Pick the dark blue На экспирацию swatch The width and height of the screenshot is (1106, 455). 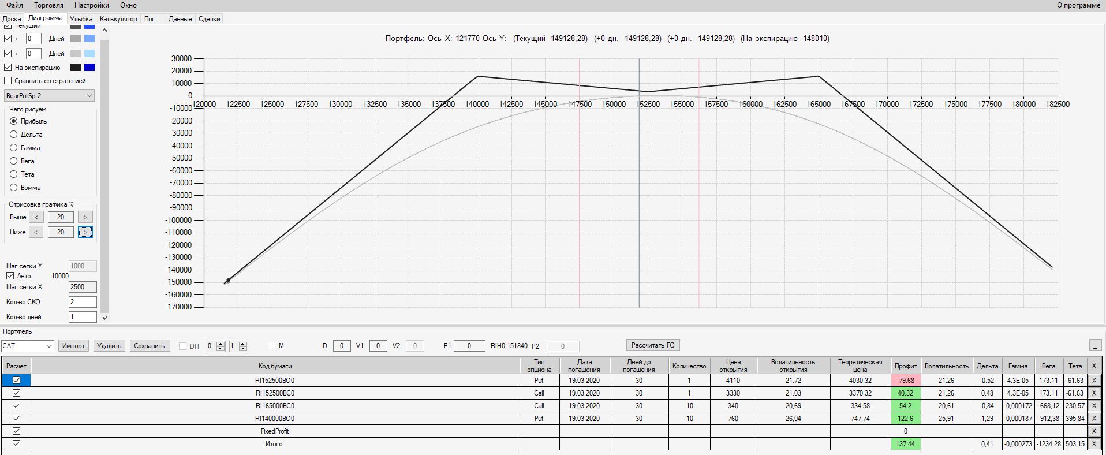point(89,68)
